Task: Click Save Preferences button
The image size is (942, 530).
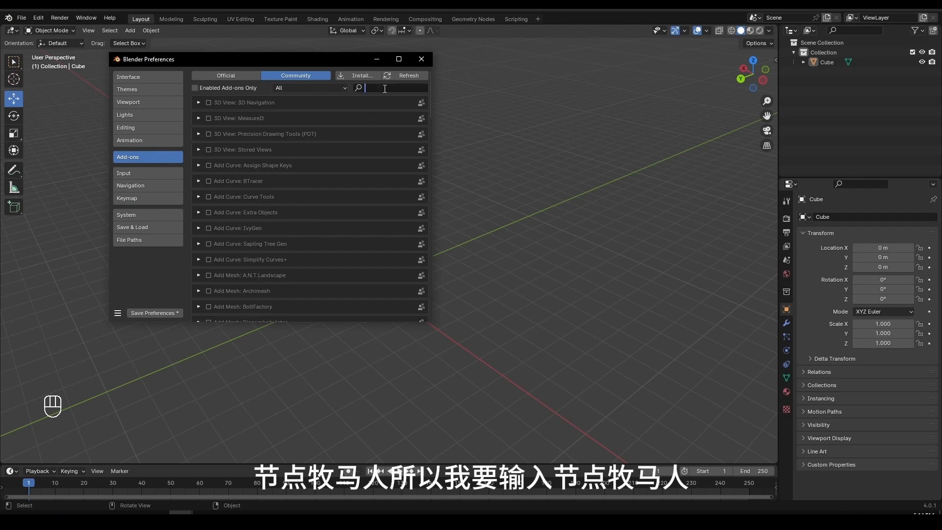Action: (x=155, y=313)
